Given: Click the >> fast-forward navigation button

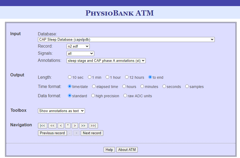Looking at the screenshot, I should [83, 126].
